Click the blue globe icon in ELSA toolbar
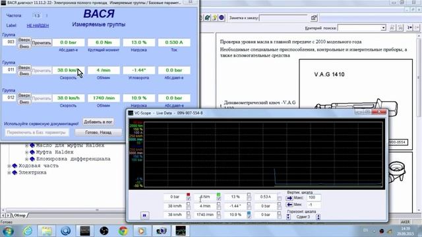The width and height of the screenshot is (422, 237). 222,18
